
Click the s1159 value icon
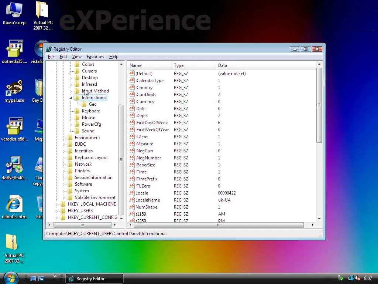click(132, 214)
